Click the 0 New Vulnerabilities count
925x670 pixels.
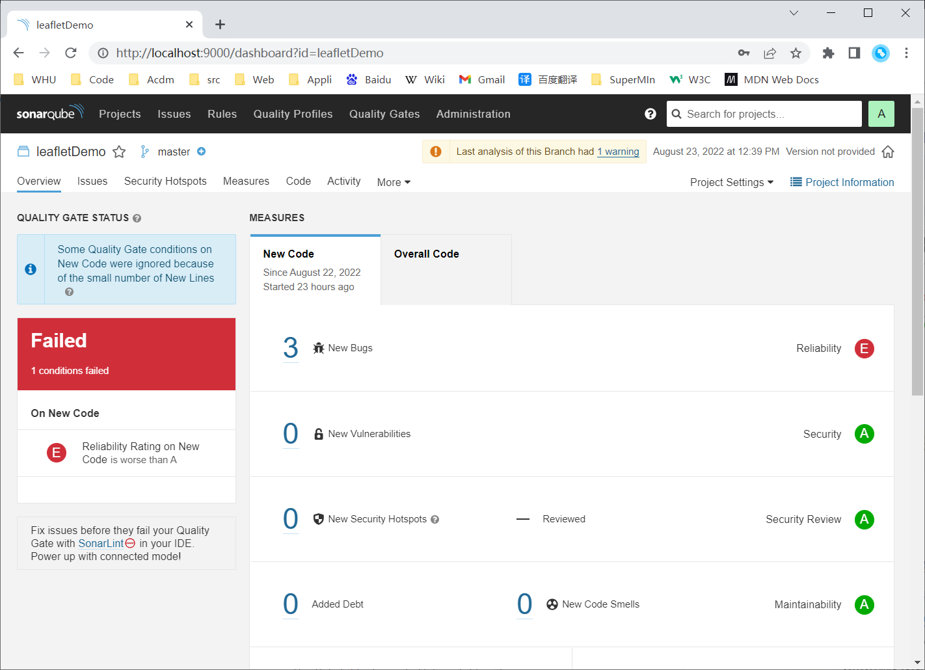pos(291,434)
